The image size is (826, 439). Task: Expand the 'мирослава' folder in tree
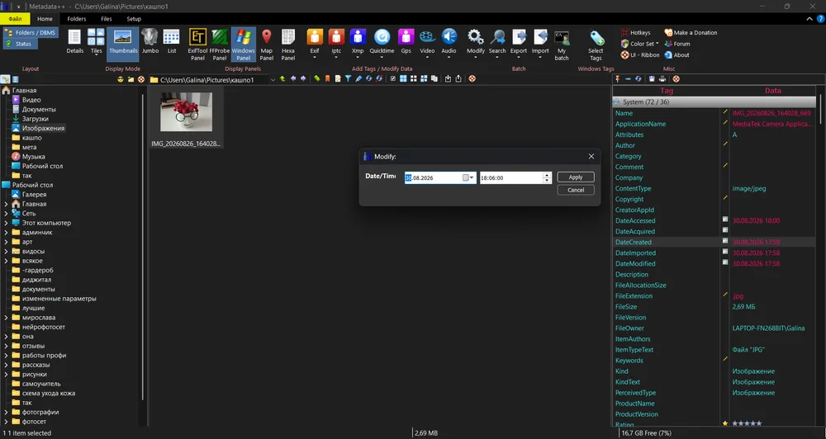(6, 318)
